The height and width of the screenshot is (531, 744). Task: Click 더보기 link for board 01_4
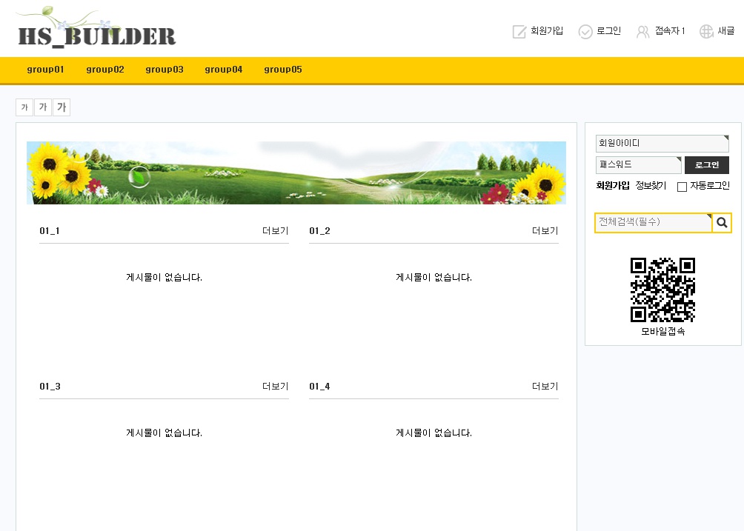545,387
